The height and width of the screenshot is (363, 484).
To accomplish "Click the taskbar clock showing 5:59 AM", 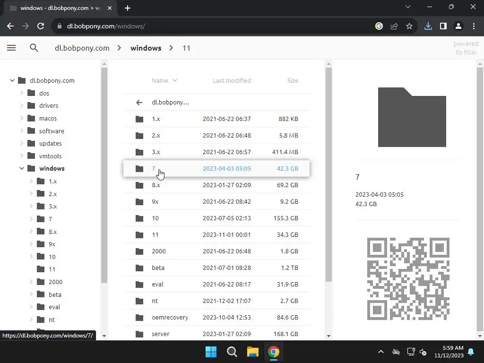I will [449, 352].
